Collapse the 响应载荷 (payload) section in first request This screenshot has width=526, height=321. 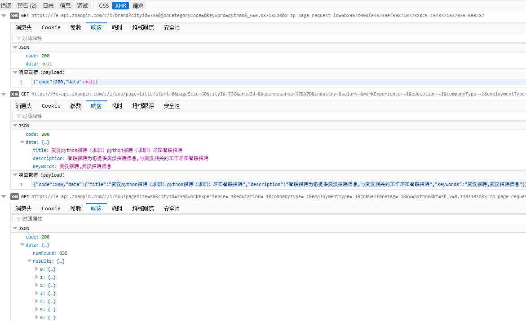(x=15, y=72)
